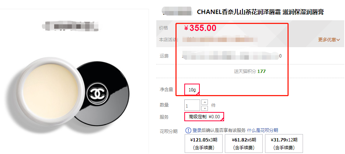345x154 pixels.
Task: Toggle the 高级定制 ¥0.00 service option
Action: point(204,117)
